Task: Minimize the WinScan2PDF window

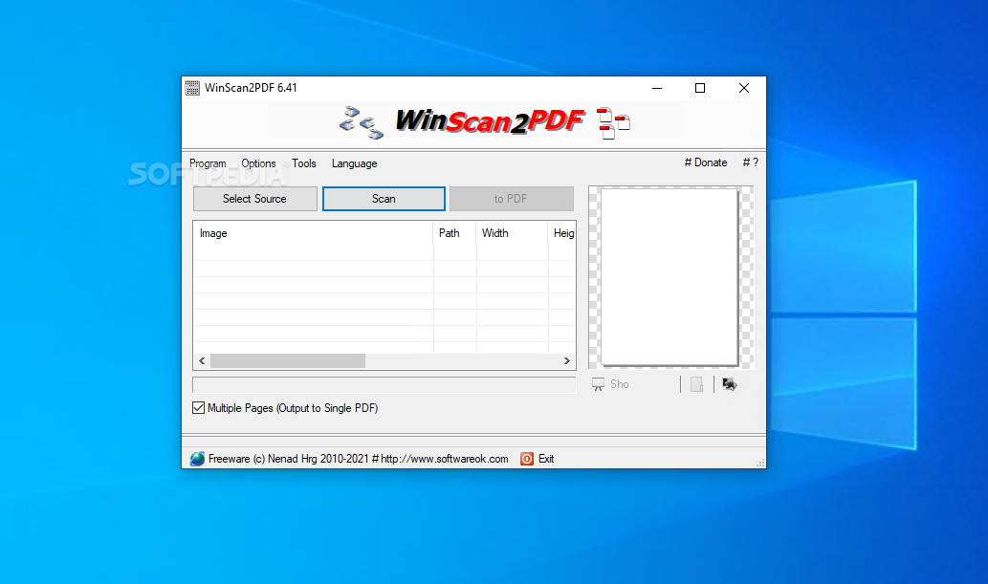Action: coord(657,88)
